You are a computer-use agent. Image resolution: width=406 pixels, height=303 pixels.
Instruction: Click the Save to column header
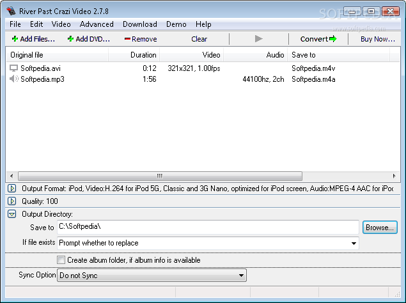point(338,55)
